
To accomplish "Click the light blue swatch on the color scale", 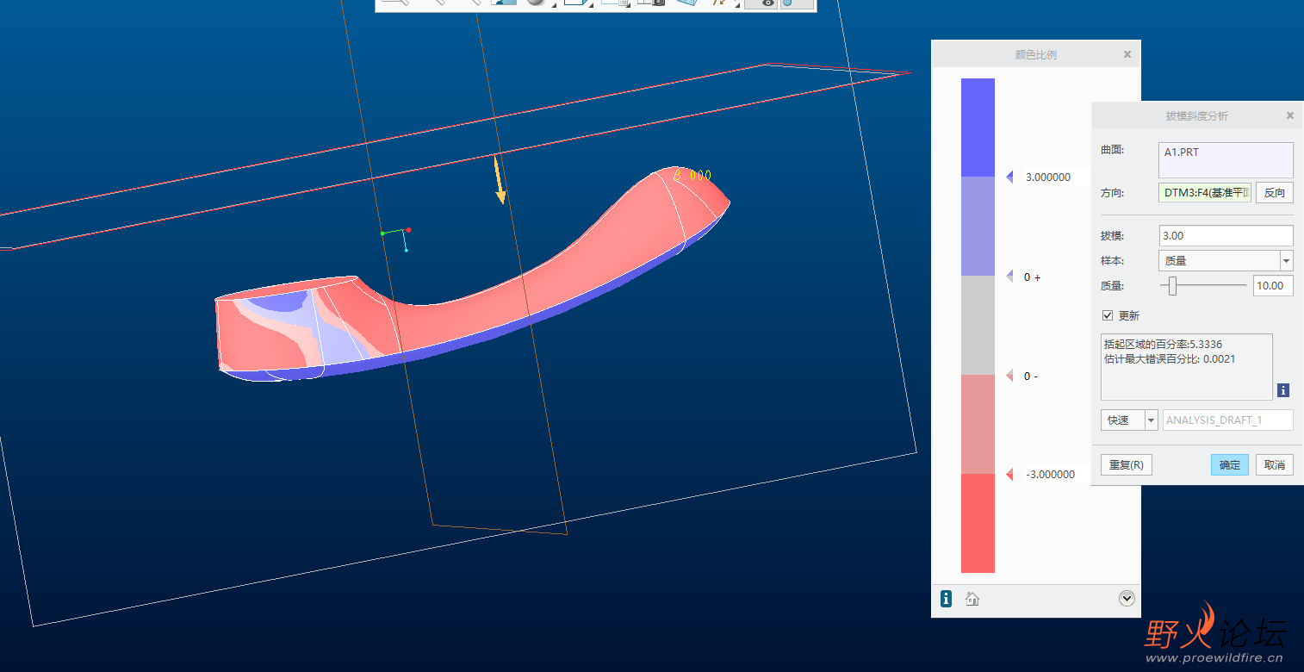I will [x=978, y=227].
